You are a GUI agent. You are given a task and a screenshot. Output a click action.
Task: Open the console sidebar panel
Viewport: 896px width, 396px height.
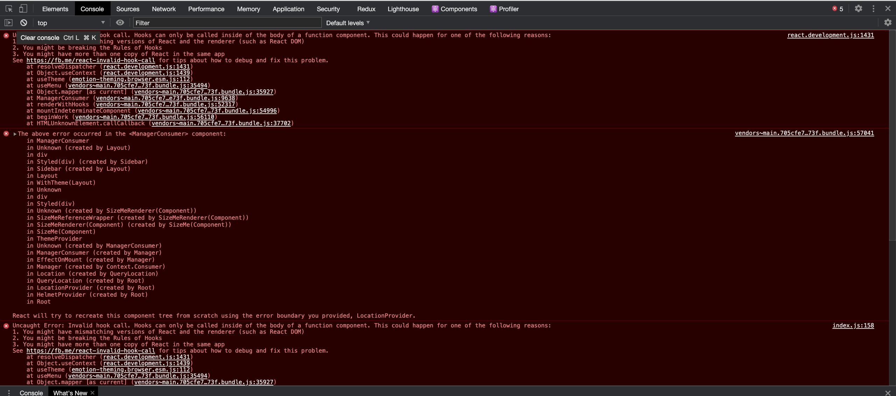click(x=8, y=22)
